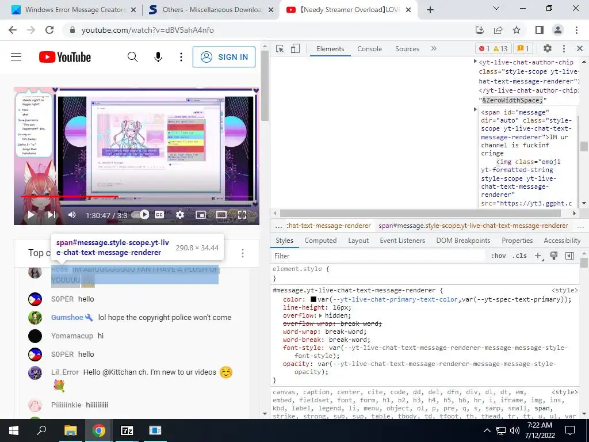
Task: Enter fullscreen video mode
Action: click(242, 215)
